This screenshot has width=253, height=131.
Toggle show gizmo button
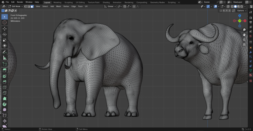(208, 6)
